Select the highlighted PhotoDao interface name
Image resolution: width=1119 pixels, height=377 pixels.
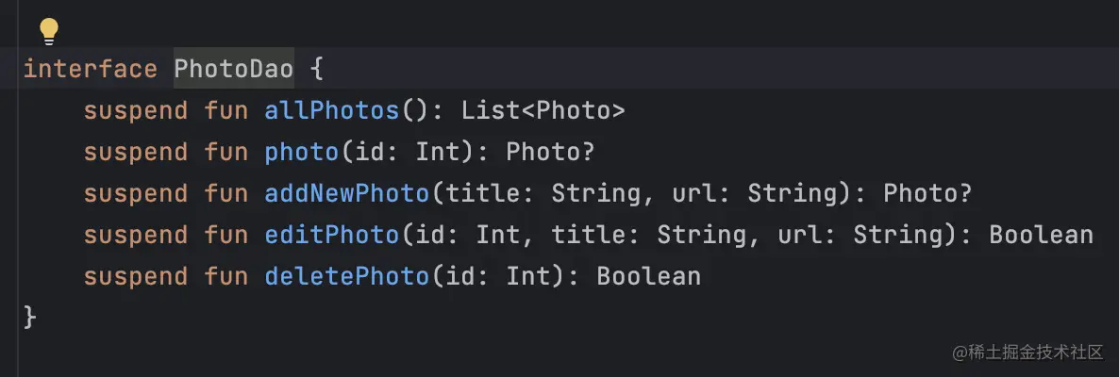234,69
